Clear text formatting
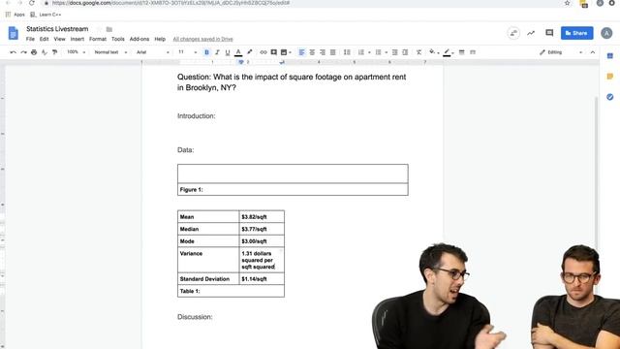This screenshot has width=620, height=349. [x=418, y=52]
